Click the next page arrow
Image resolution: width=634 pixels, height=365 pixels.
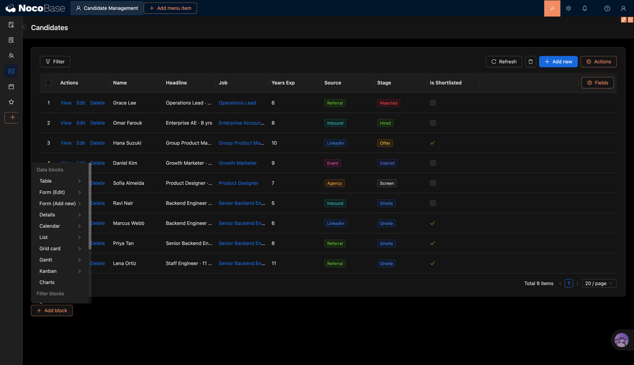point(577,283)
